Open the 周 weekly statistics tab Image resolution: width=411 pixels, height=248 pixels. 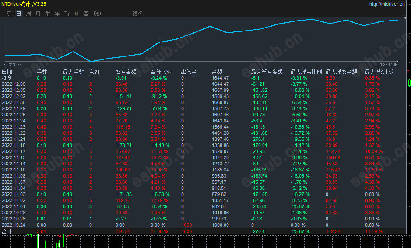pos(28,14)
